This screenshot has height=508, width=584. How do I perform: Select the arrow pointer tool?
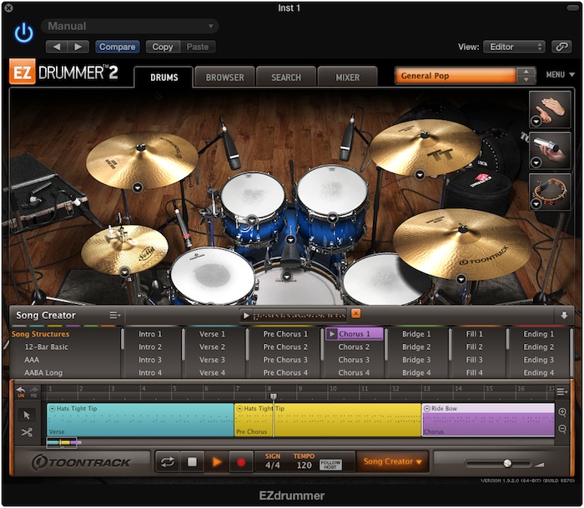click(27, 415)
